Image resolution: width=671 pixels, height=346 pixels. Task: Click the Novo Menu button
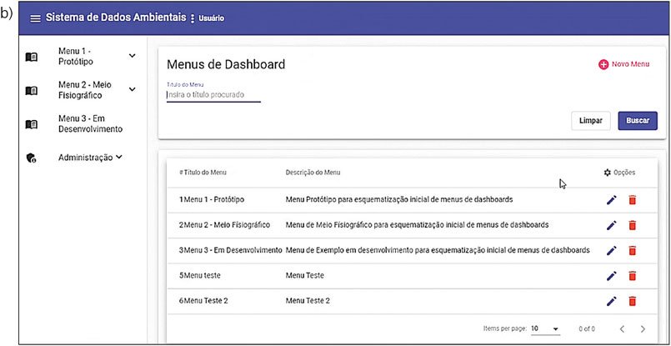tap(624, 64)
